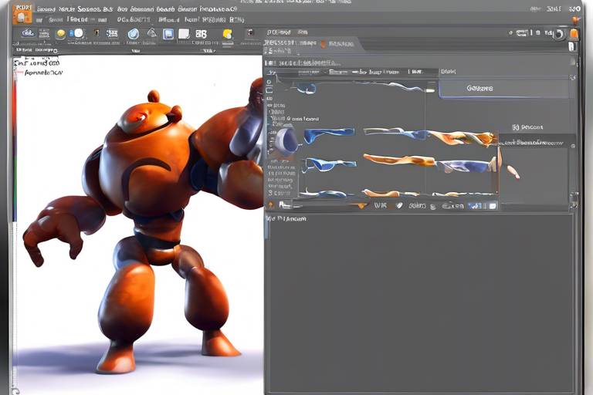Click the yellow icon right of the grid icon
This screenshot has width=593, height=395.
(227, 34)
